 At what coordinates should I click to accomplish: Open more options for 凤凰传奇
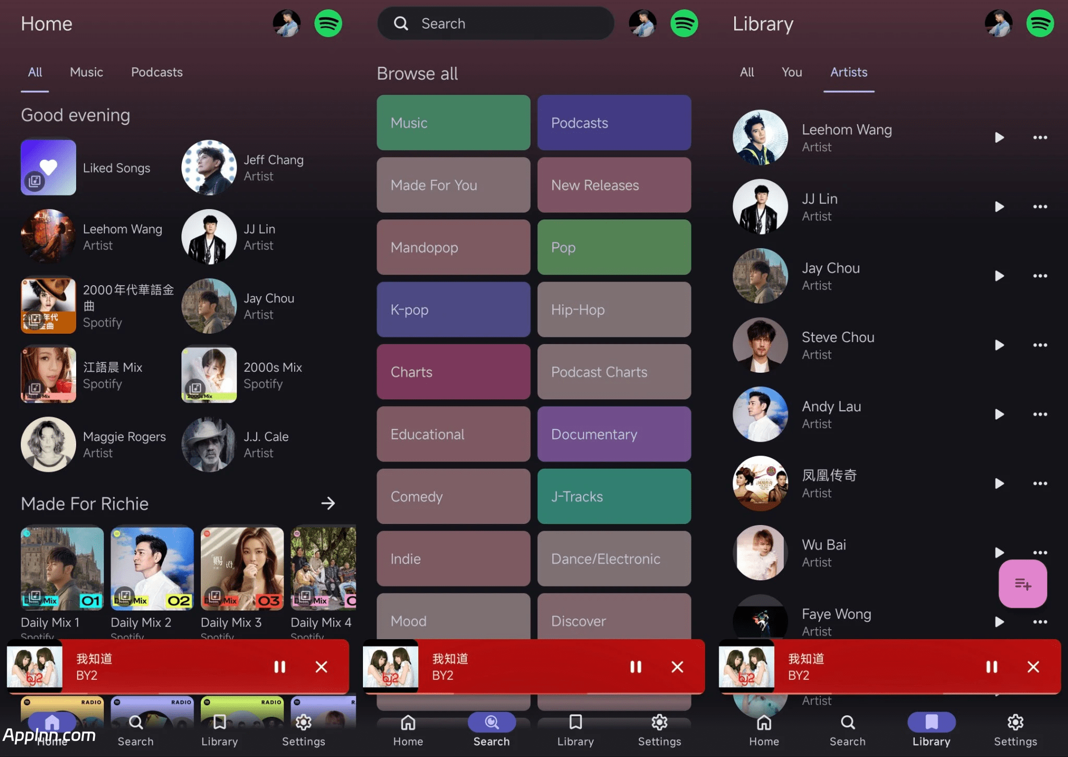coord(1040,484)
